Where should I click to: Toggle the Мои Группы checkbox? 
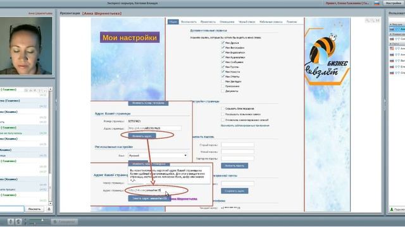coord(223,67)
